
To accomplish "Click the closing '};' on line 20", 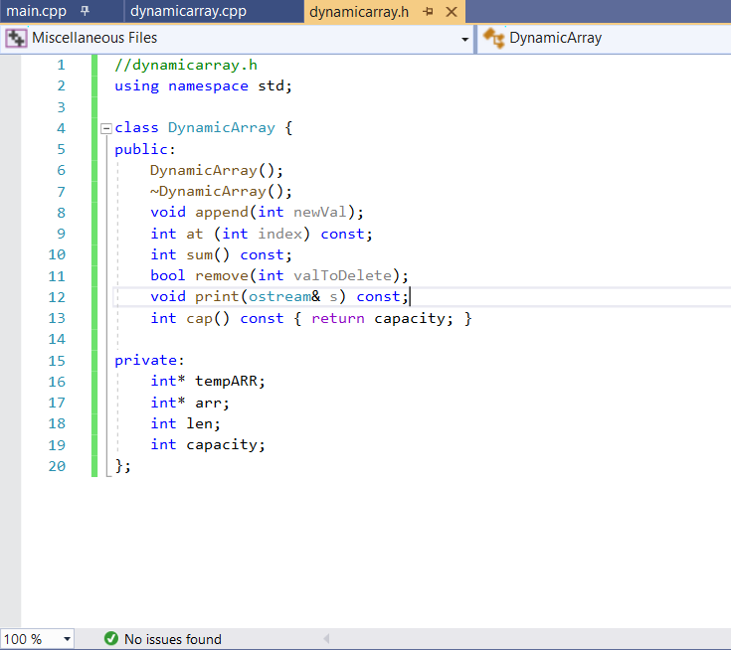I will (122, 466).
